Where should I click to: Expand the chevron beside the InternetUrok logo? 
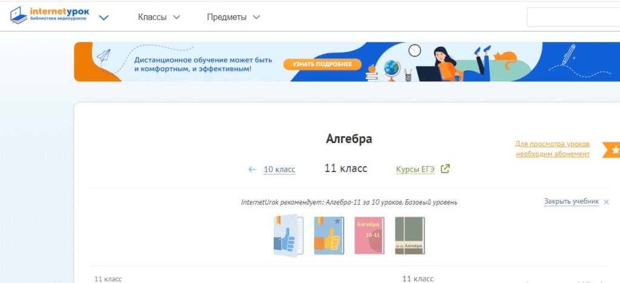pos(104,17)
